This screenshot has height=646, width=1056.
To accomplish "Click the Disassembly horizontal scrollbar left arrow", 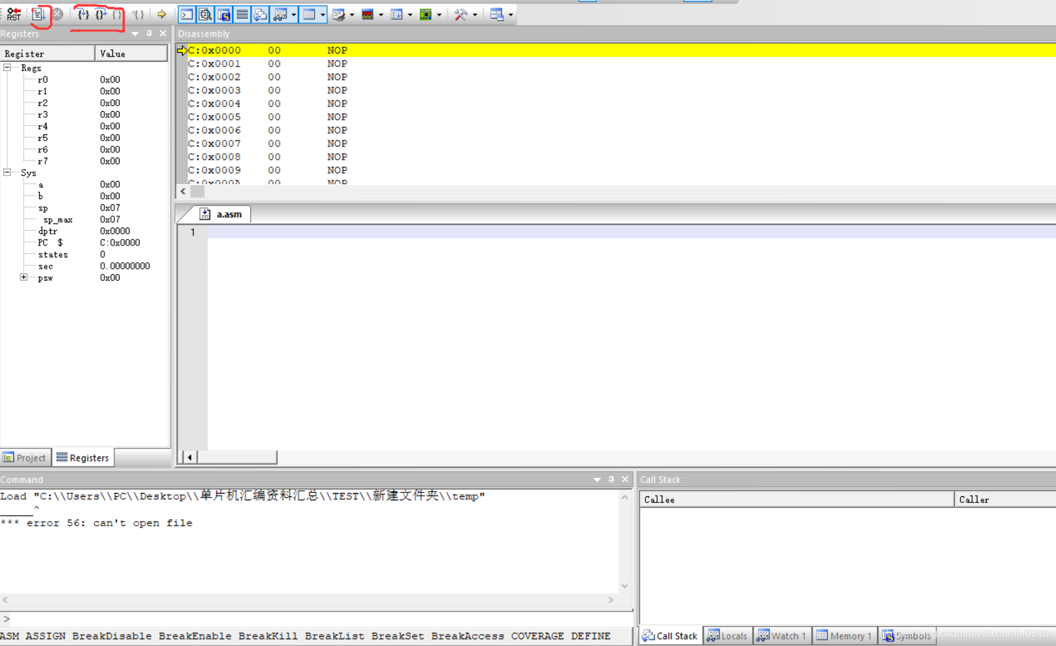I will 183,192.
